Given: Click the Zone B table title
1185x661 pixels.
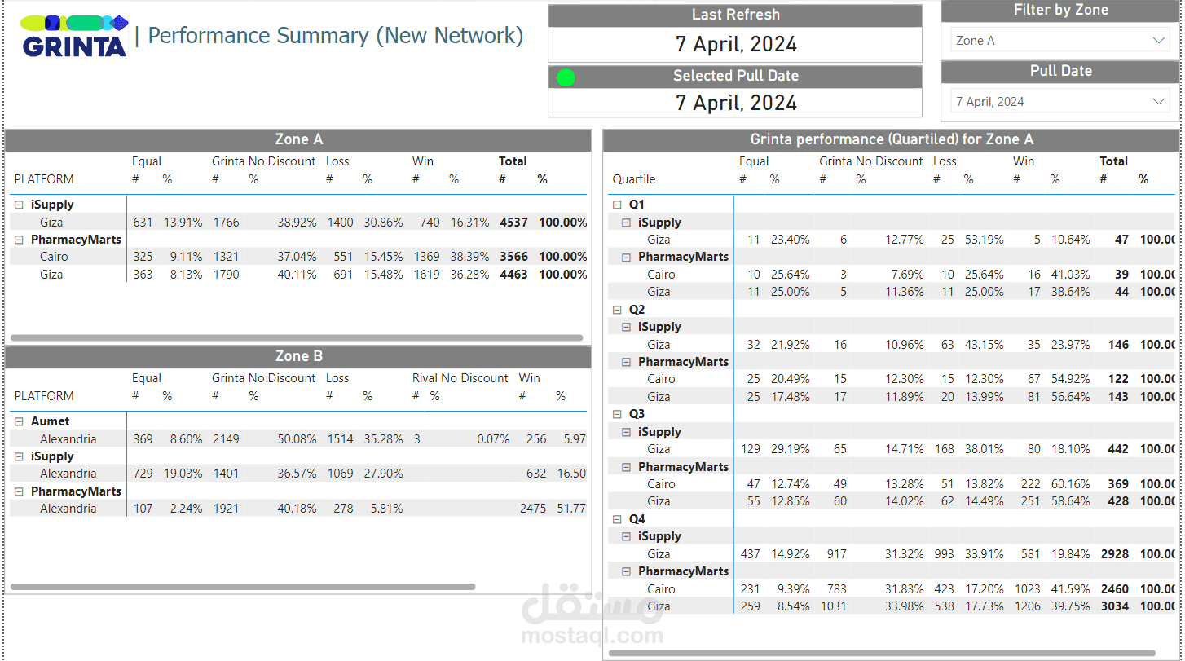Looking at the screenshot, I should click(298, 357).
